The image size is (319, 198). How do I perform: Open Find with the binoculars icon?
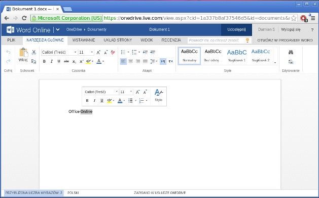[291, 52]
